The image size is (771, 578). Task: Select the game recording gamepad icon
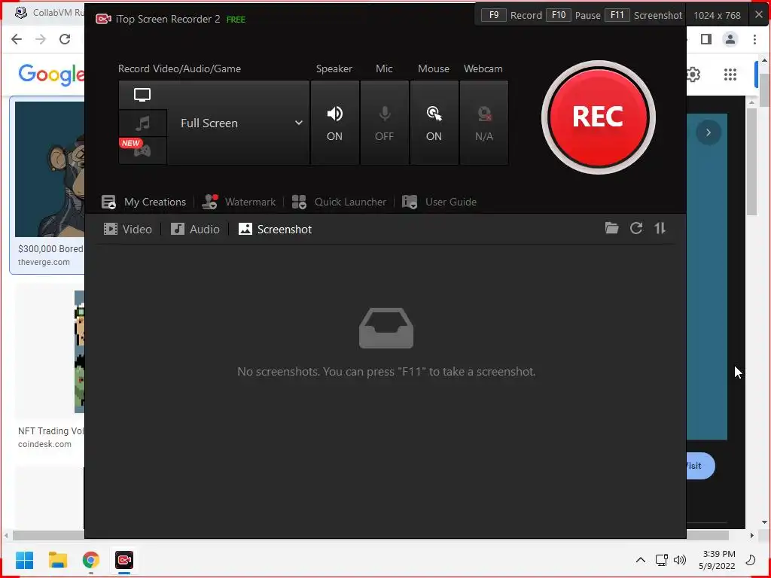(x=142, y=151)
